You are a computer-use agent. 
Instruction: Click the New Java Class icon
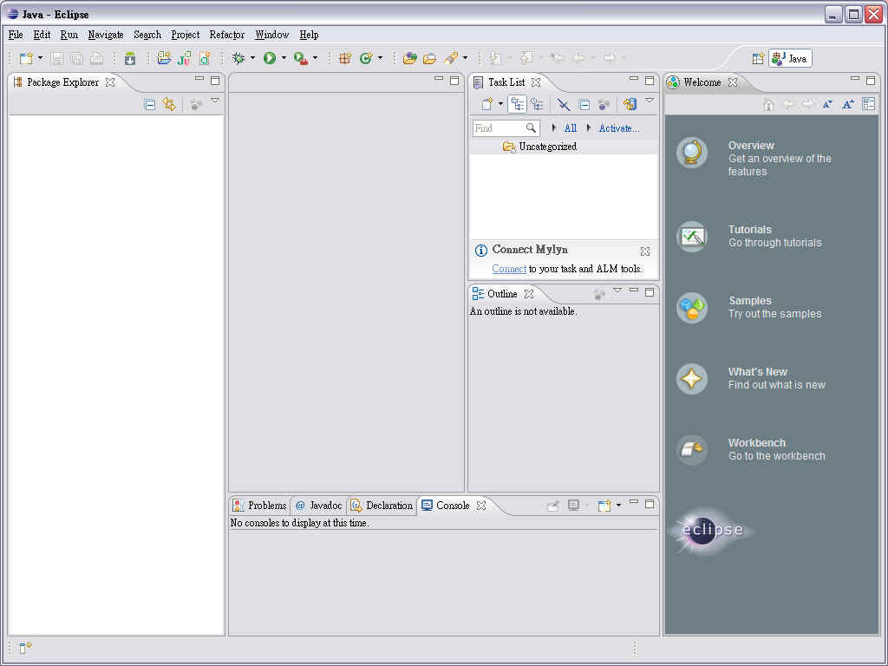(366, 58)
